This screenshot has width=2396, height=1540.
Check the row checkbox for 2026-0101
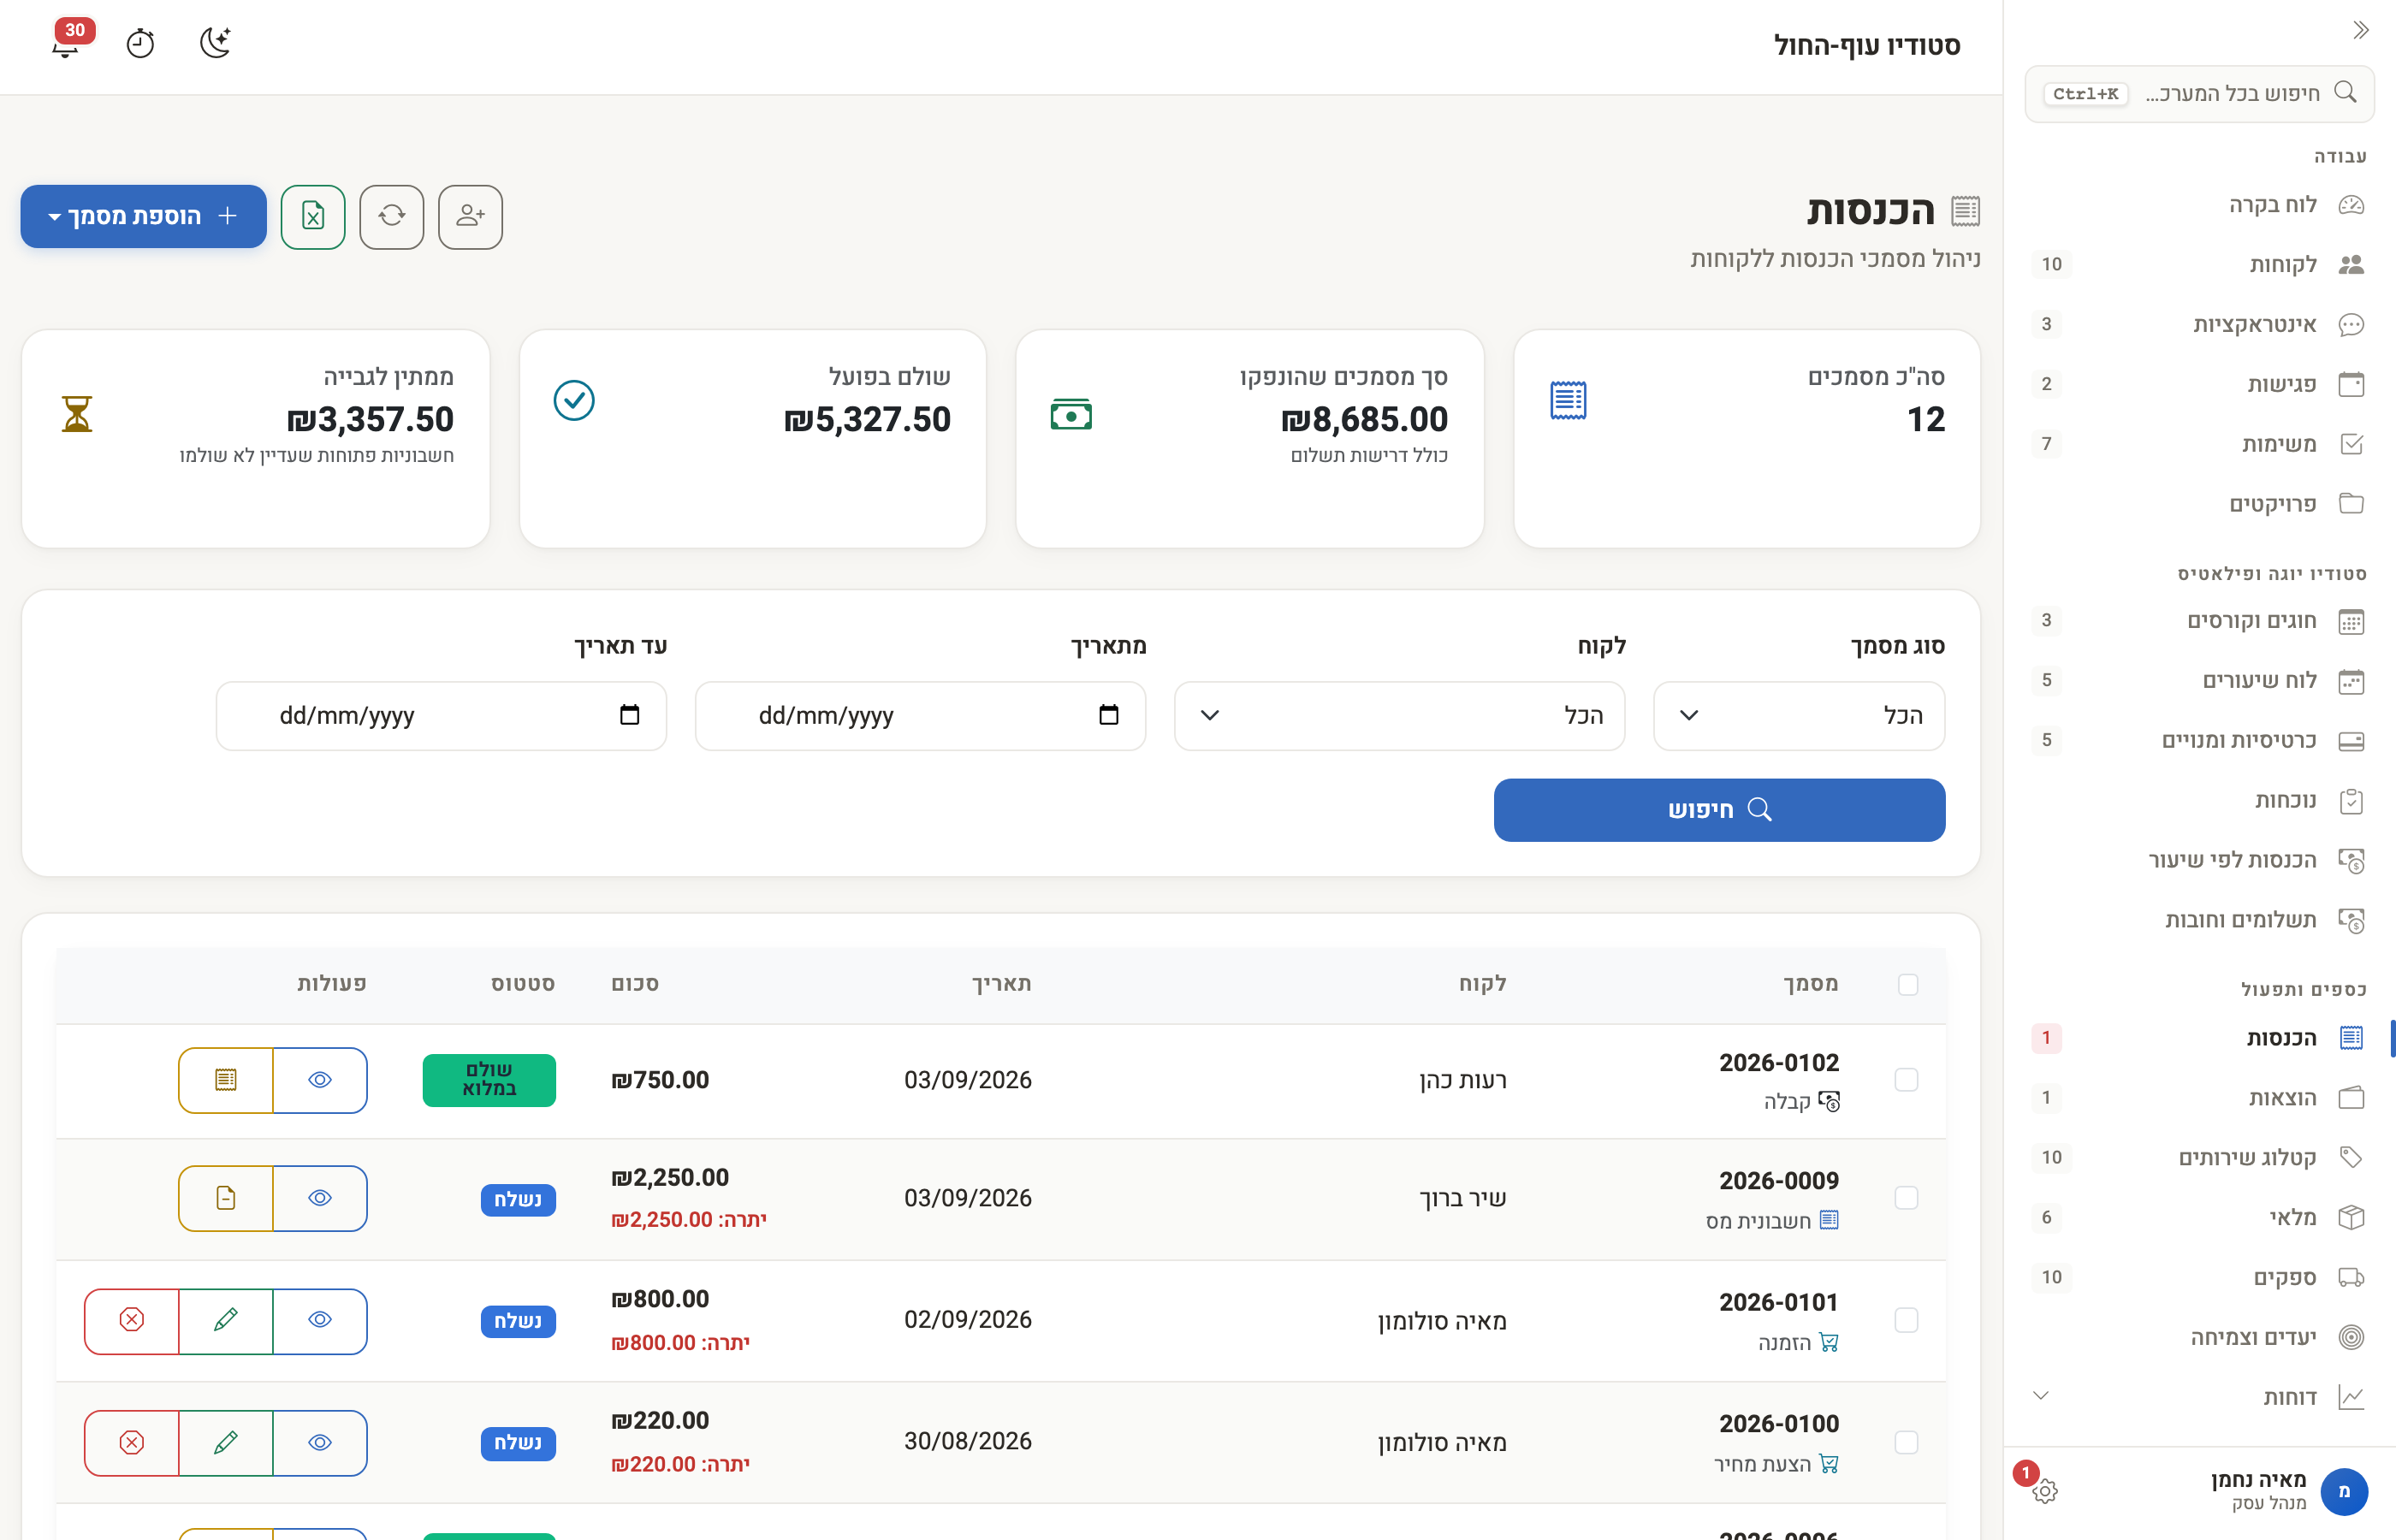click(x=1907, y=1320)
